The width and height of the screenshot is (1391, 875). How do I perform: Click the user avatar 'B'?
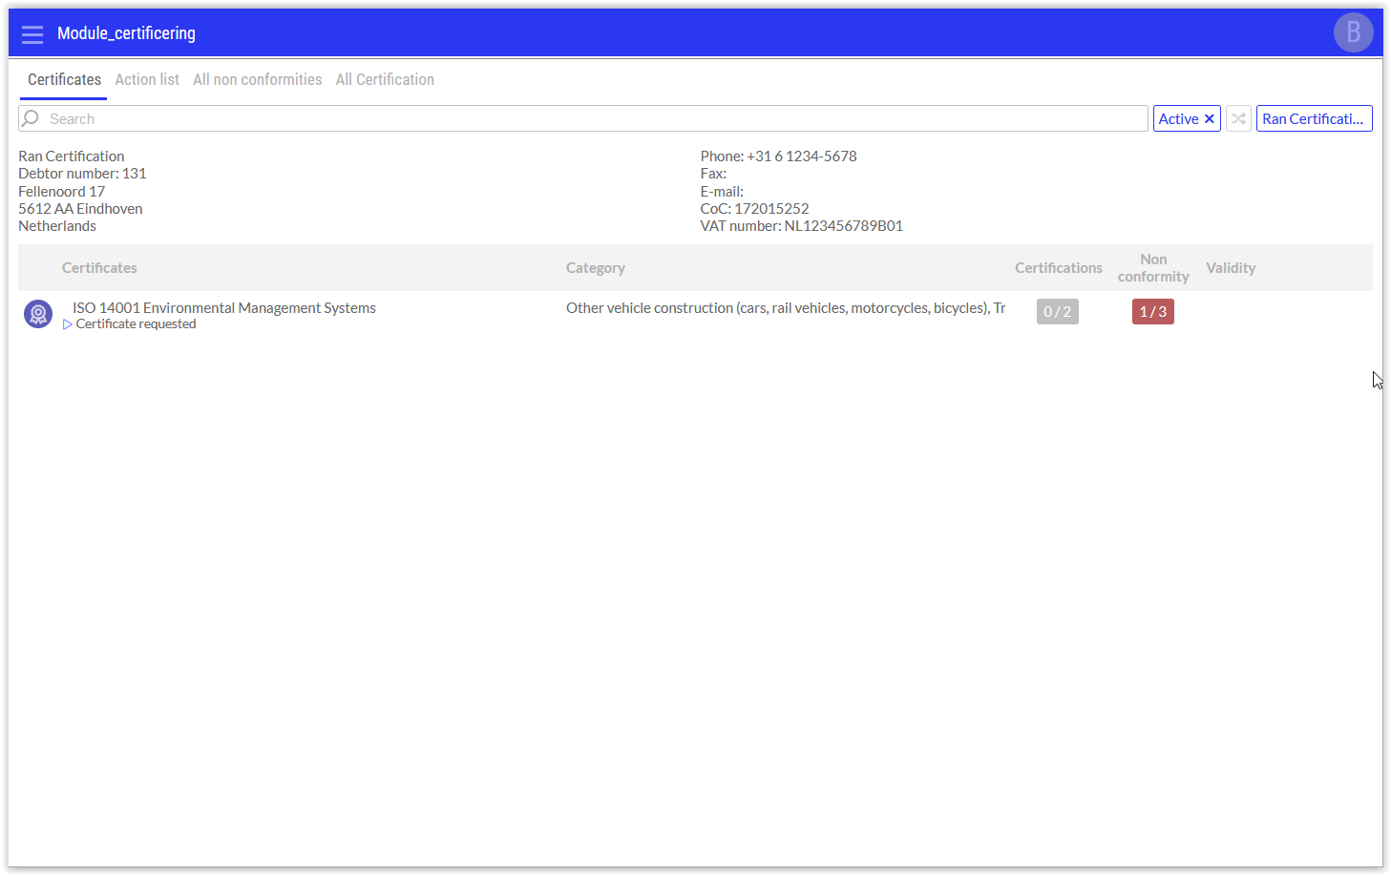(x=1352, y=33)
